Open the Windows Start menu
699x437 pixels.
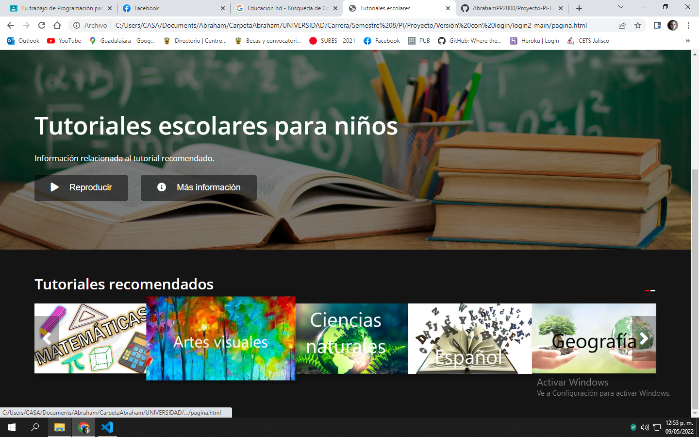pyautogui.click(x=12, y=427)
